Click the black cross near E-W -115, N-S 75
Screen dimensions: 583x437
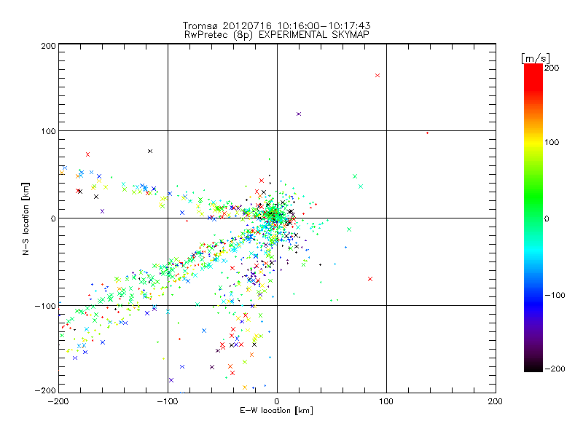[x=150, y=151]
